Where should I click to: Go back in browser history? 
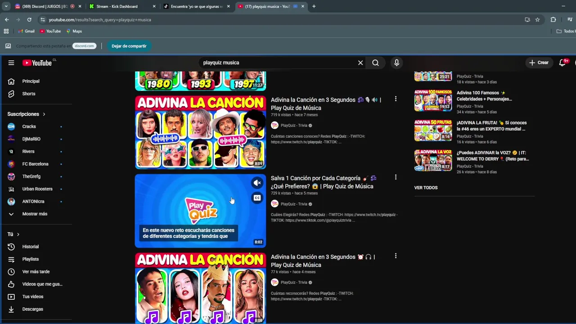point(7,20)
